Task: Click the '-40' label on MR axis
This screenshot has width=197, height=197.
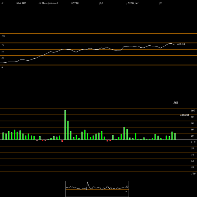Action: coord(192,155)
